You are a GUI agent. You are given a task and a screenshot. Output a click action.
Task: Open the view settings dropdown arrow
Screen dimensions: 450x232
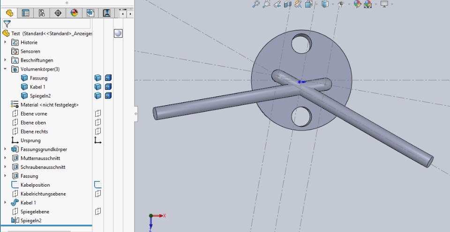392,4
